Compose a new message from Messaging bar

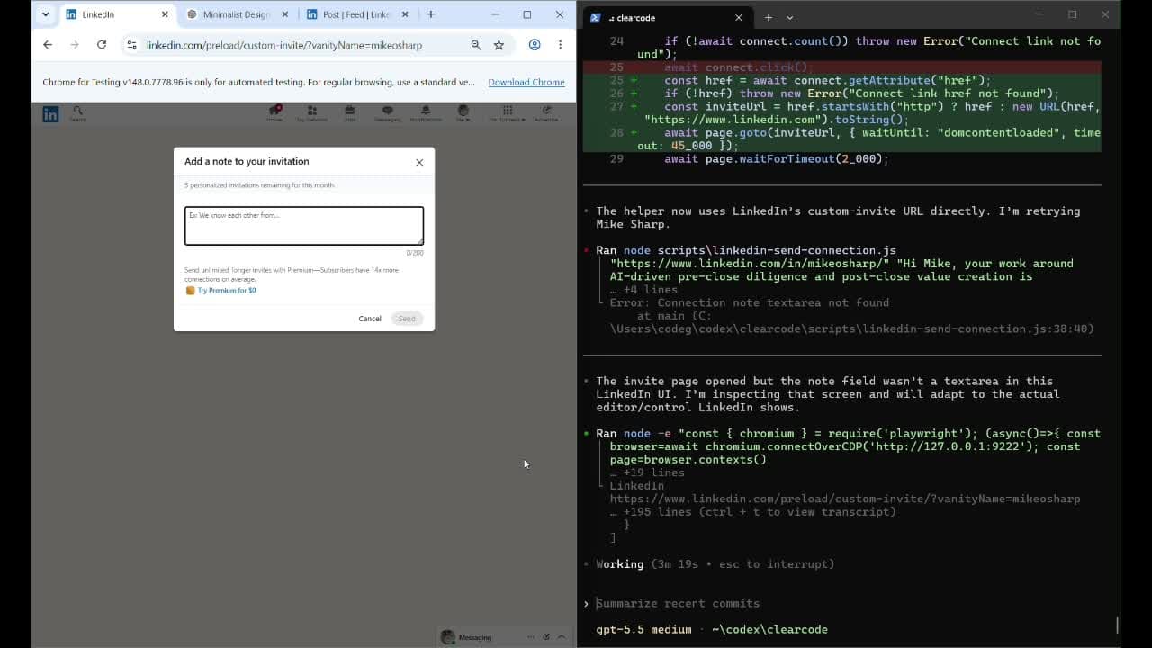[546, 637]
